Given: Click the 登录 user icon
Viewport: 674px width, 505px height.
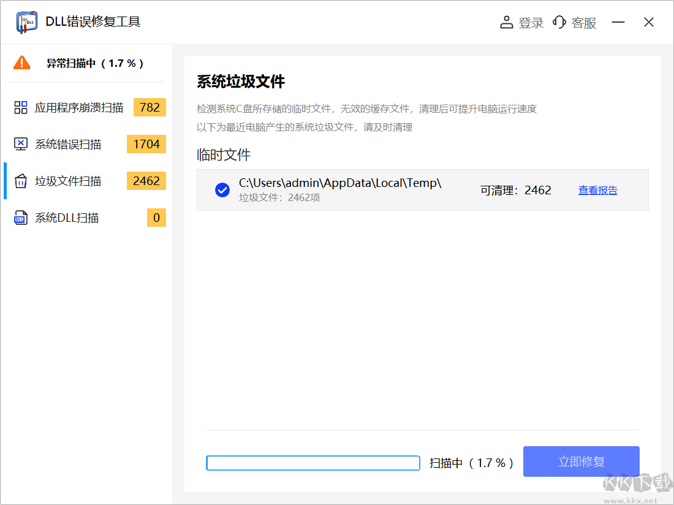Looking at the screenshot, I should pyautogui.click(x=506, y=21).
